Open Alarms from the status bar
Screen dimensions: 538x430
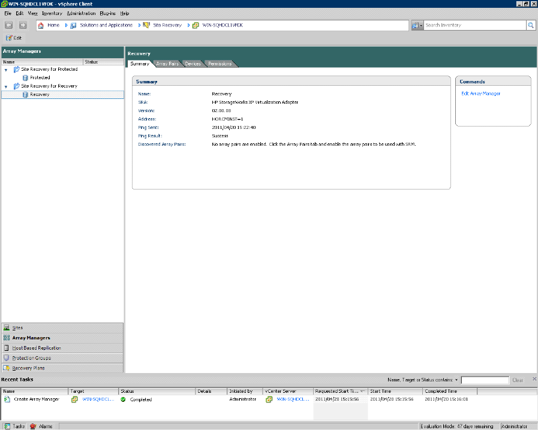click(42, 426)
